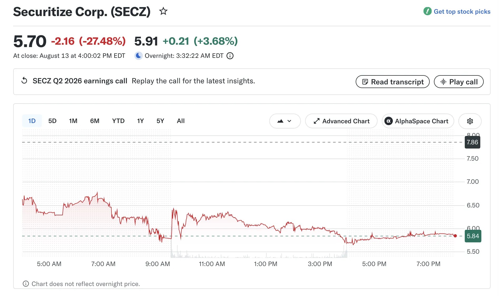Click the 1:00 PM axis label
This screenshot has width=499, height=296.
click(x=266, y=264)
